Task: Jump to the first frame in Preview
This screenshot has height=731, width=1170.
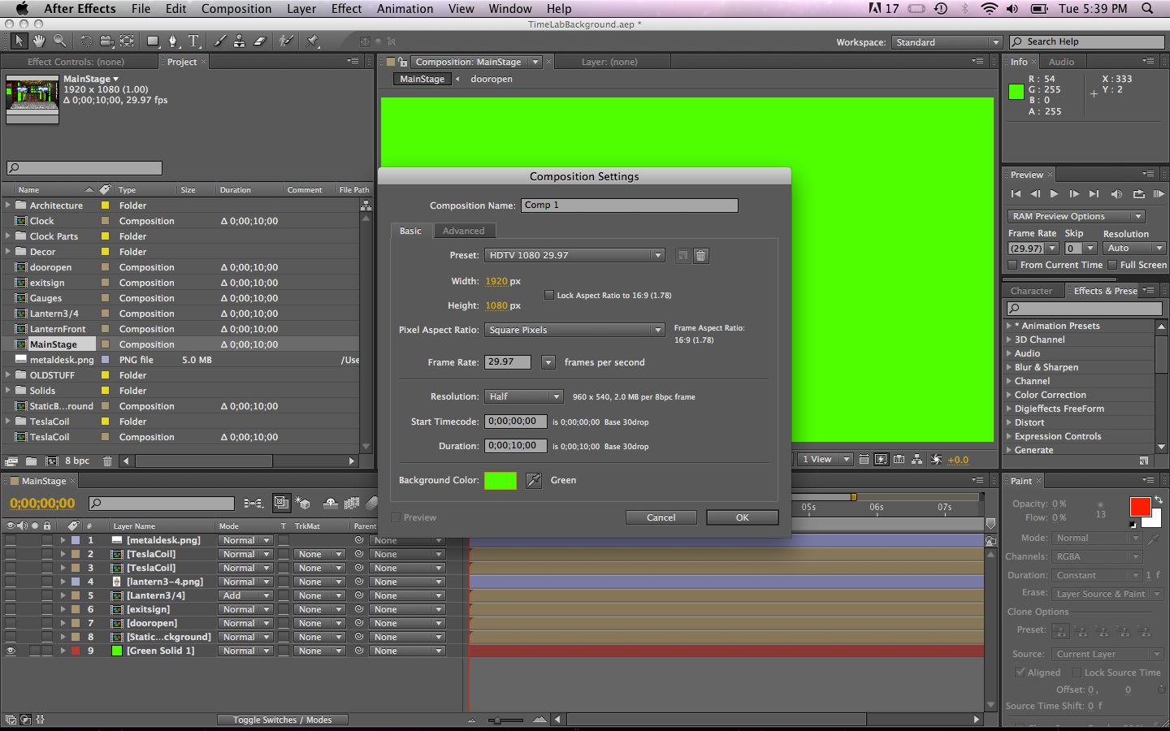Action: (1016, 194)
